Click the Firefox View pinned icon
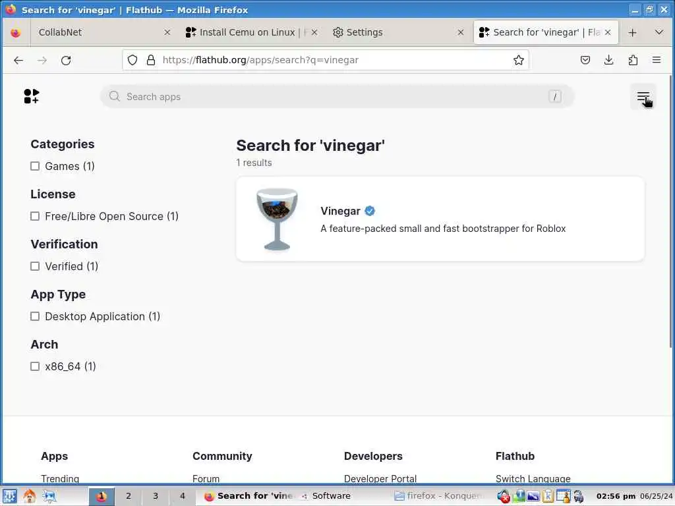Screen dimensions: 675x506 tap(16, 33)
